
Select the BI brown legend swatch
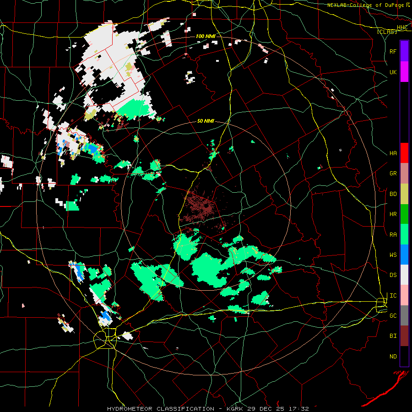click(404, 336)
